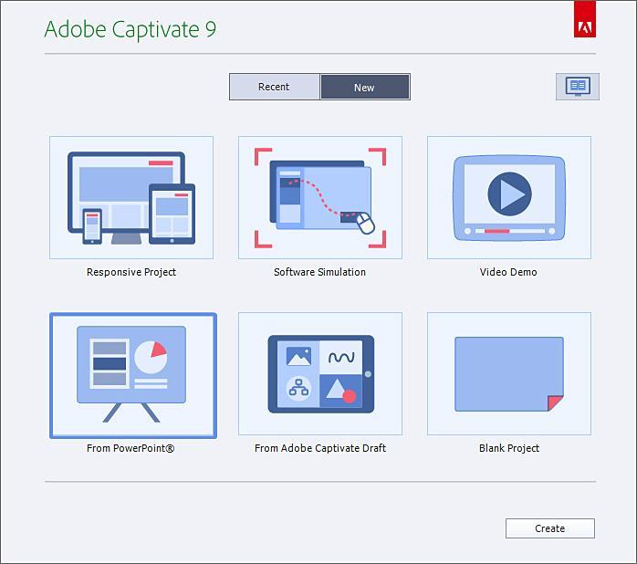Screen dimensions: 637x564
Task: Select the Blank Project tile
Action: point(509,374)
